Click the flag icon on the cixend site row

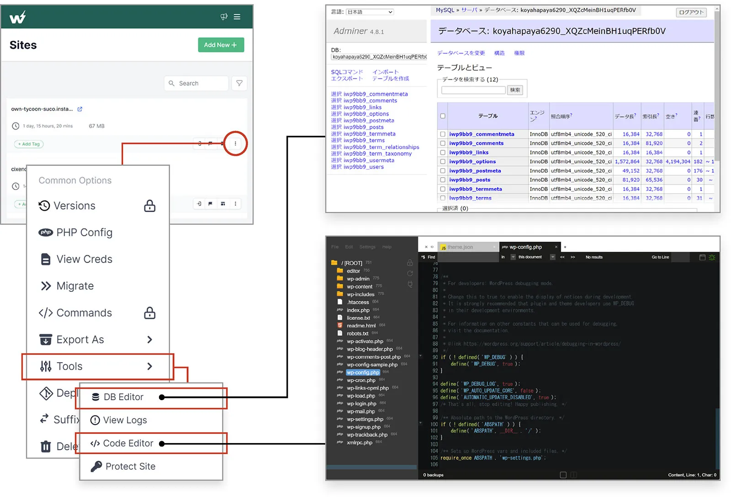pos(210,204)
